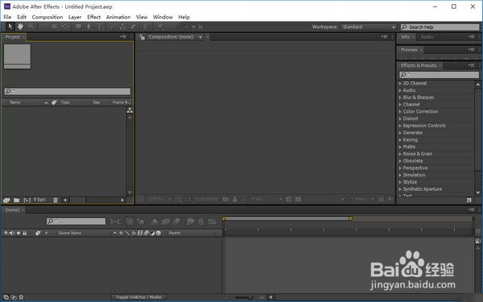Sort project items by Type column
This screenshot has width=483, height=302.
tap(65, 102)
